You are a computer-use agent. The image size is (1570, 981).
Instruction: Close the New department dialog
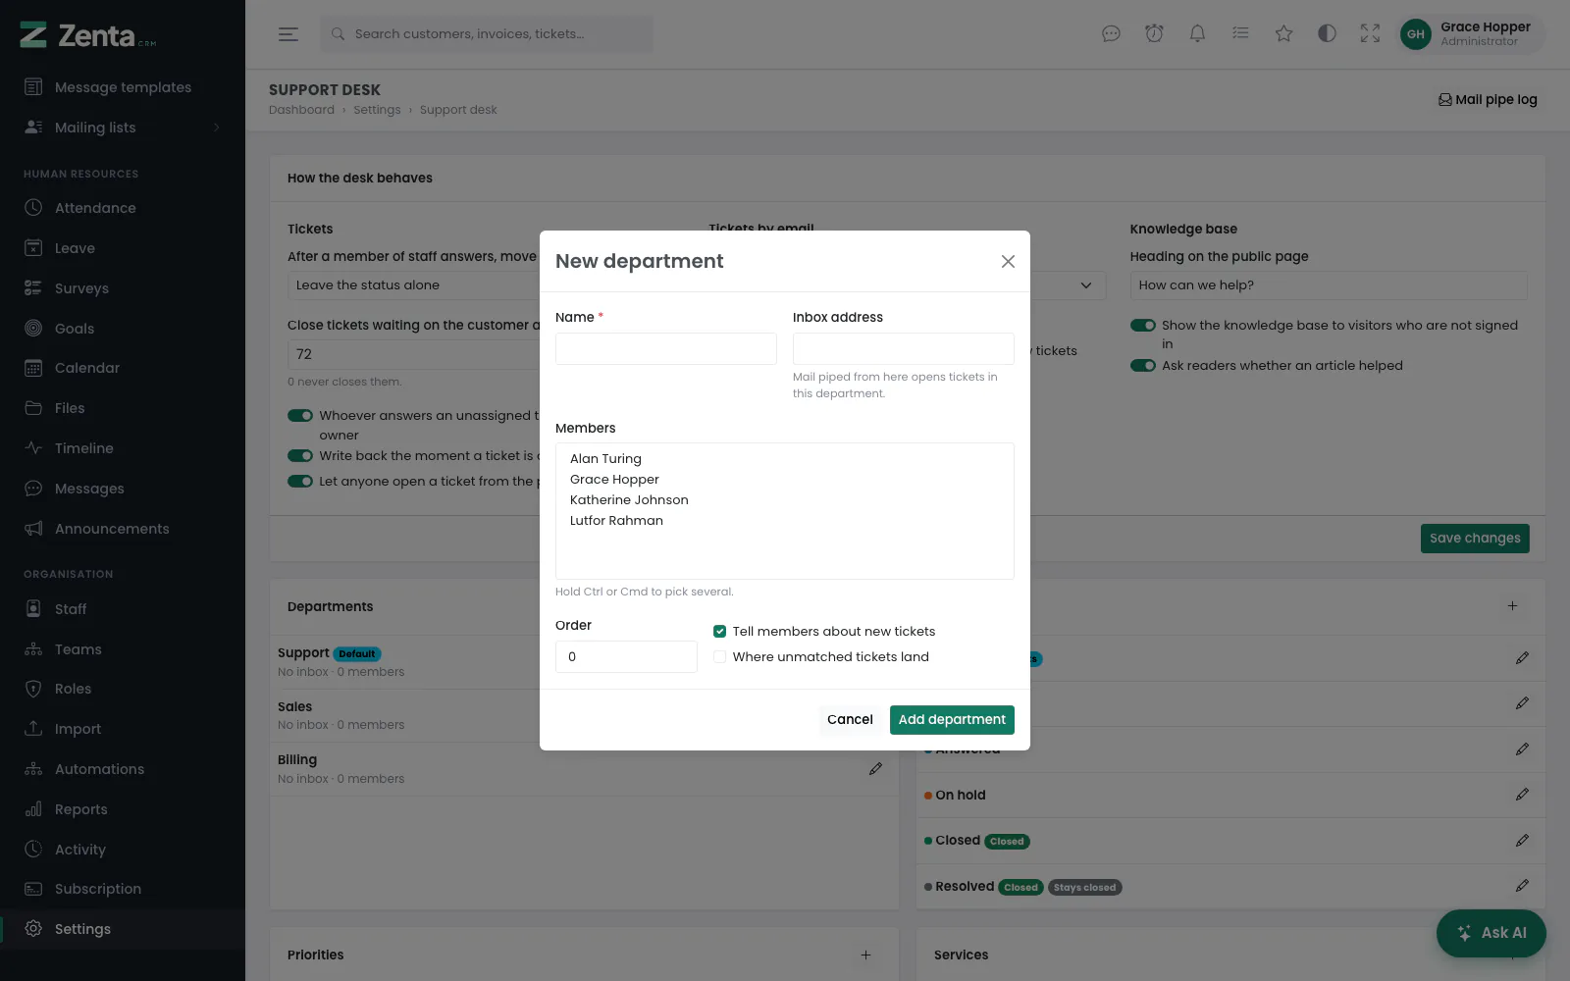pyautogui.click(x=1008, y=261)
